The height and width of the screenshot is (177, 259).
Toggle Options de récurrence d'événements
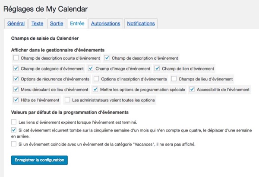coord(16,79)
